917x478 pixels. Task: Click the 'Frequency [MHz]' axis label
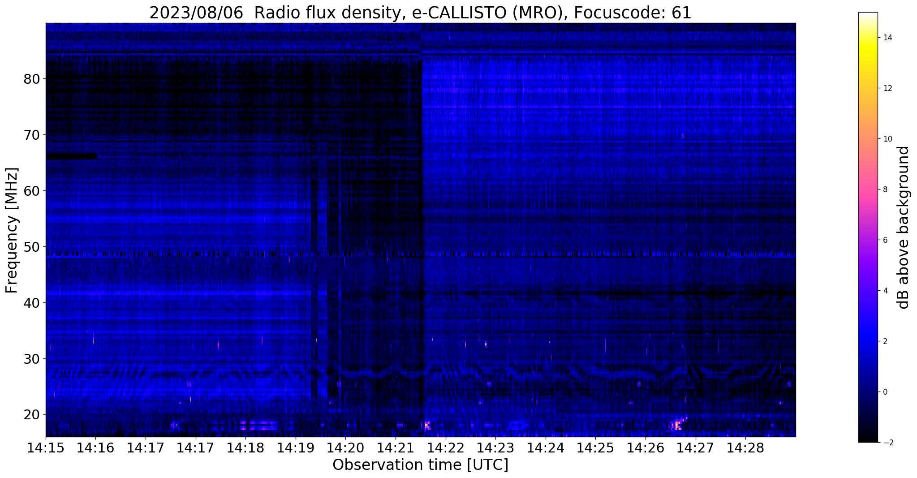pos(12,230)
